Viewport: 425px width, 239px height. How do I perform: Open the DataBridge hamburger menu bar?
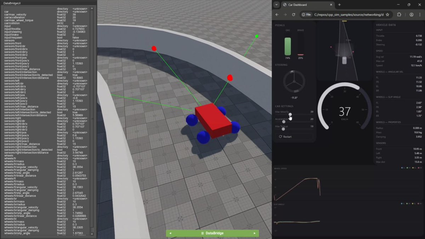(x=212, y=233)
